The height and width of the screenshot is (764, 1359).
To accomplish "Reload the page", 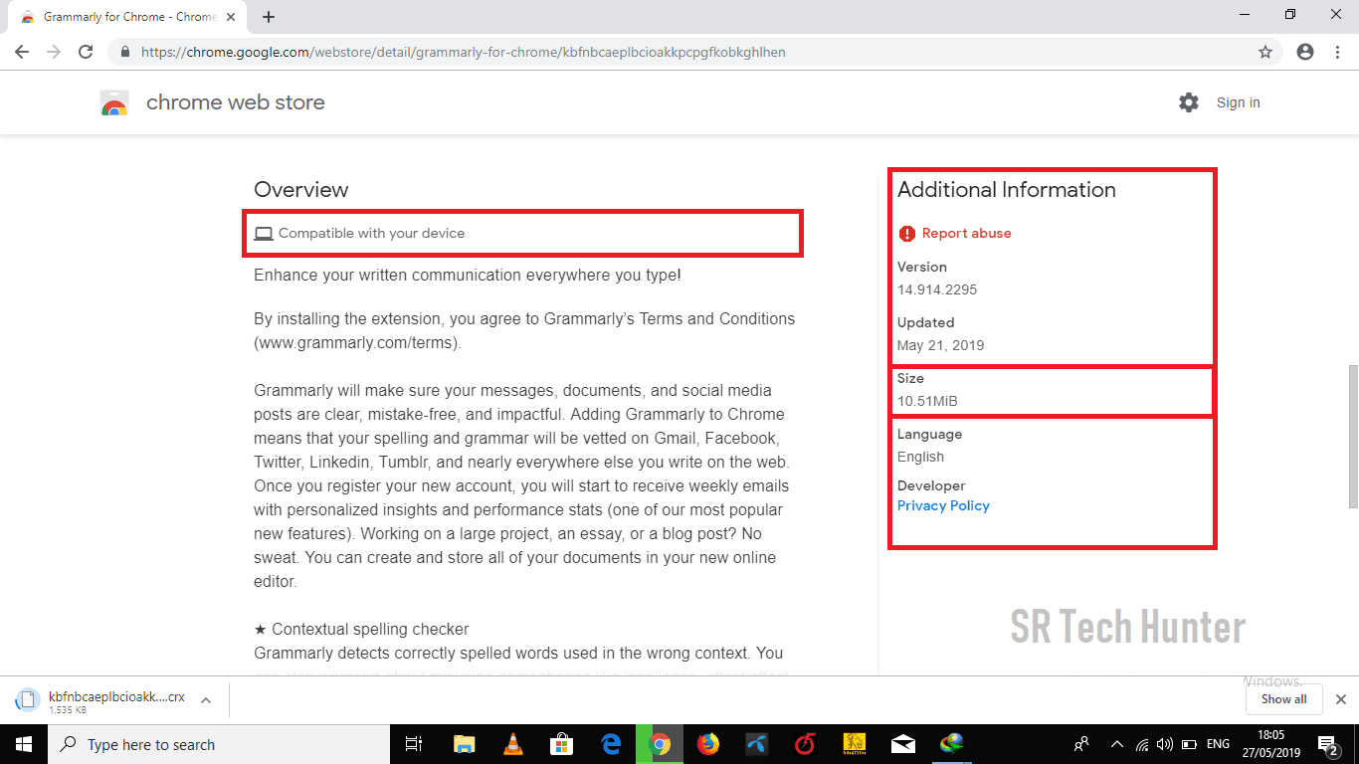I will tap(86, 52).
